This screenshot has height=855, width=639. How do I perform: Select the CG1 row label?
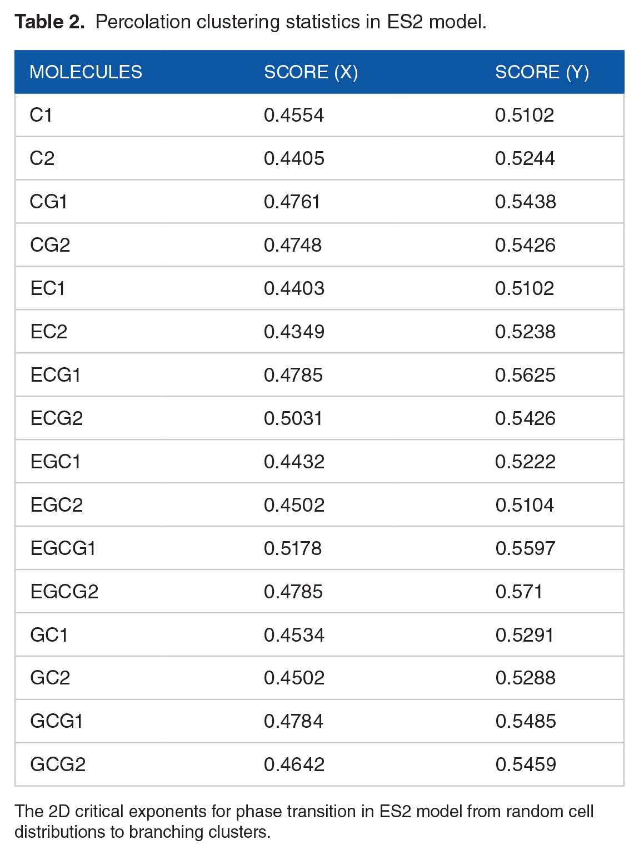click(x=48, y=202)
